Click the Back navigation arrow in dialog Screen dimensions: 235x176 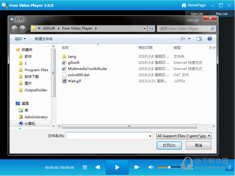[x=14, y=28]
